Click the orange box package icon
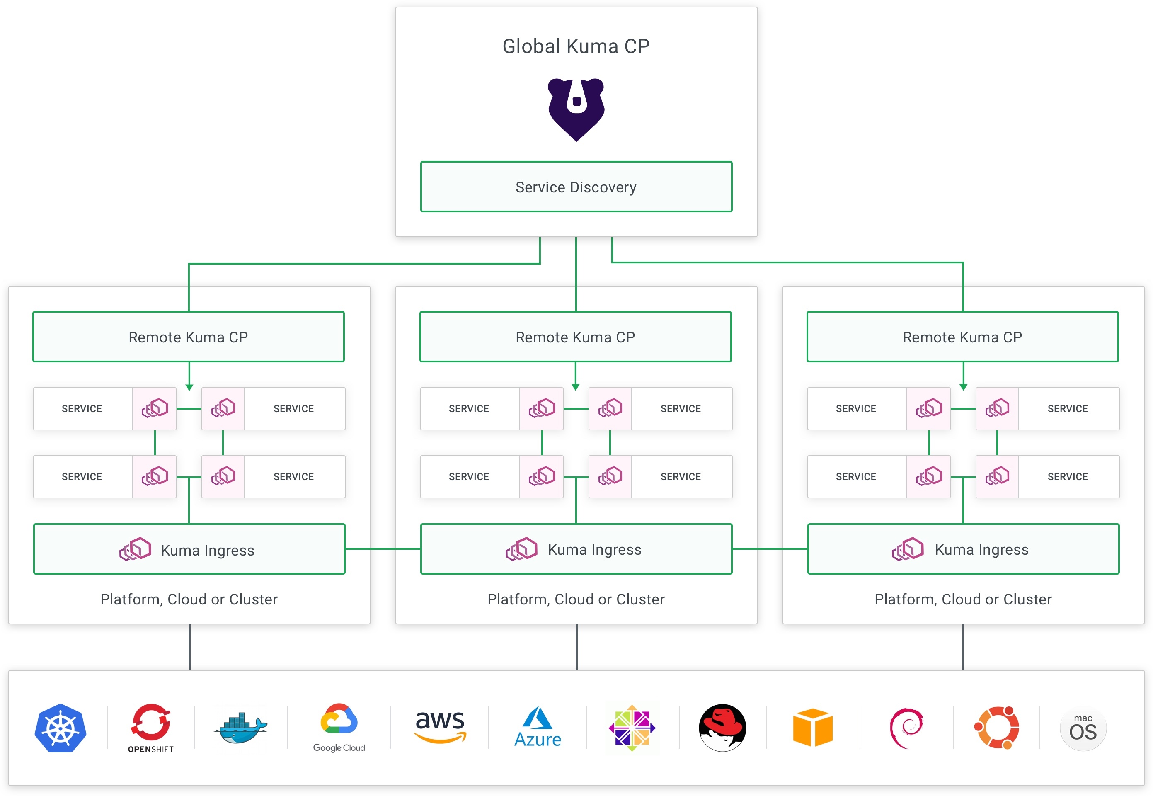The width and height of the screenshot is (1153, 796). [x=813, y=728]
